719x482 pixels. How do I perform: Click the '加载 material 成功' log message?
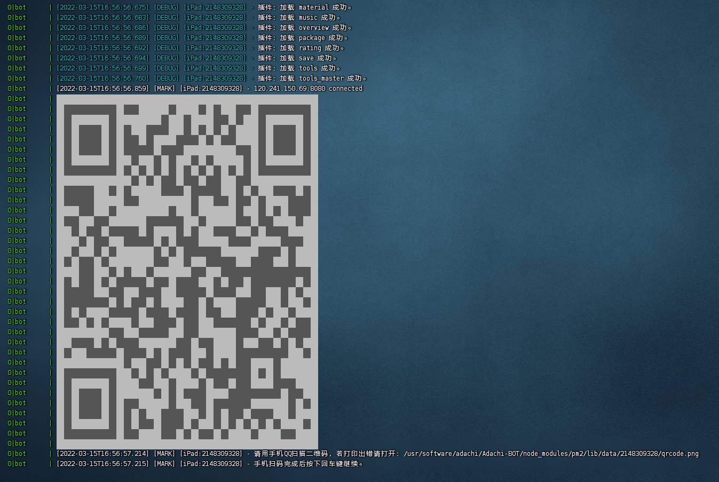tap(315, 7)
